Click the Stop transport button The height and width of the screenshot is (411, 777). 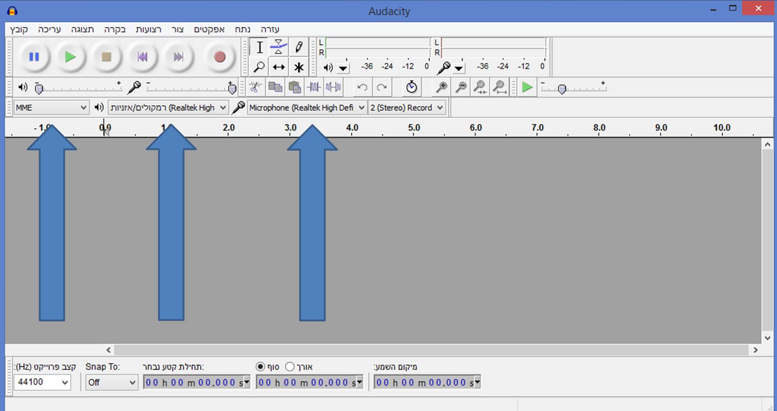106,57
